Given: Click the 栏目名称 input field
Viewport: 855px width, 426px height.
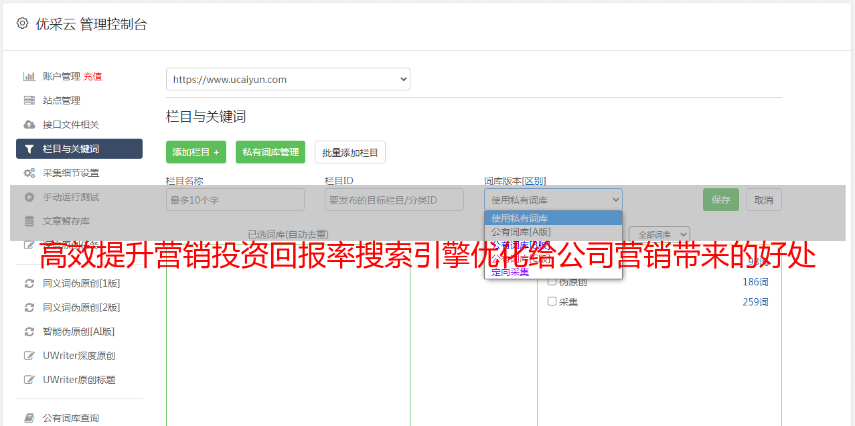Looking at the screenshot, I should tap(235, 200).
